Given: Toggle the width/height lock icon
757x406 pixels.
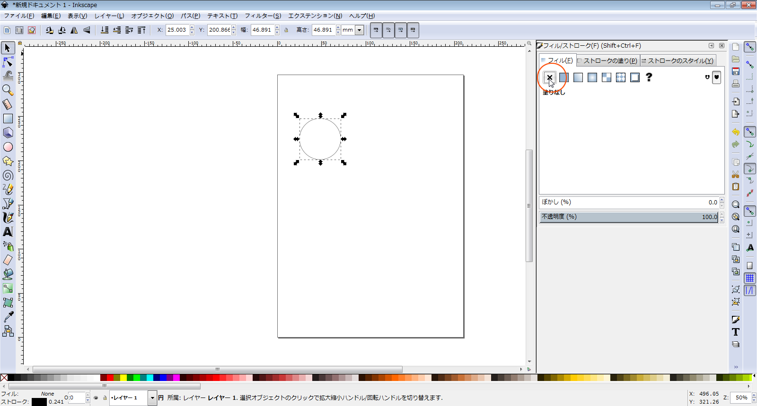Looking at the screenshot, I should [286, 30].
